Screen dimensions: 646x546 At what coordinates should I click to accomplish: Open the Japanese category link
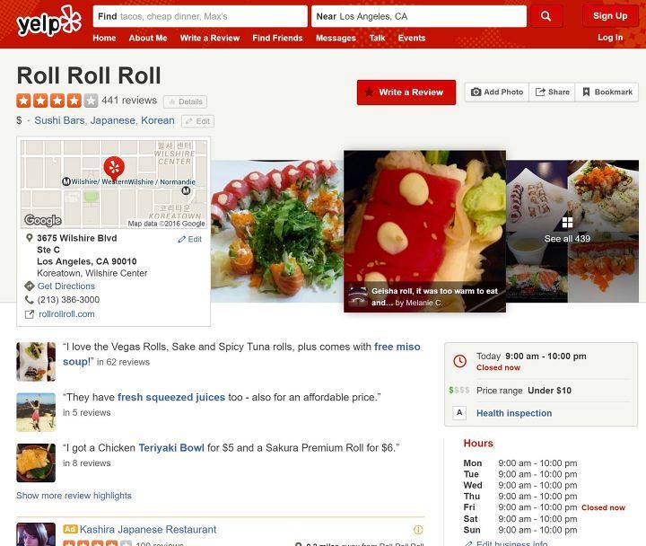[x=113, y=120]
